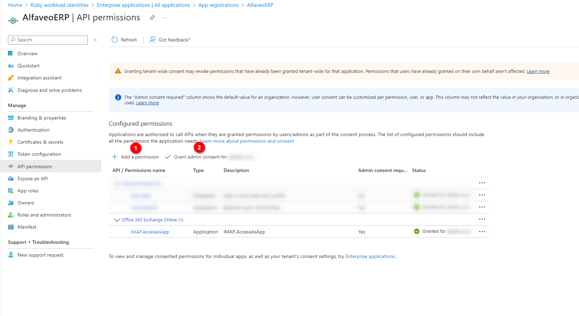Open ellipsis menu for IMAP.AccessAsApp row
The width and height of the screenshot is (579, 316).
[x=482, y=231]
